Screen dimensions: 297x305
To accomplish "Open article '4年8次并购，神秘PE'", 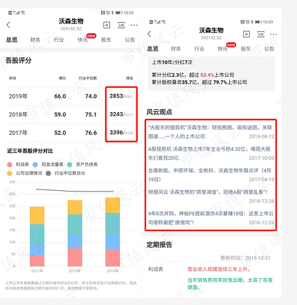I will coord(211,218).
